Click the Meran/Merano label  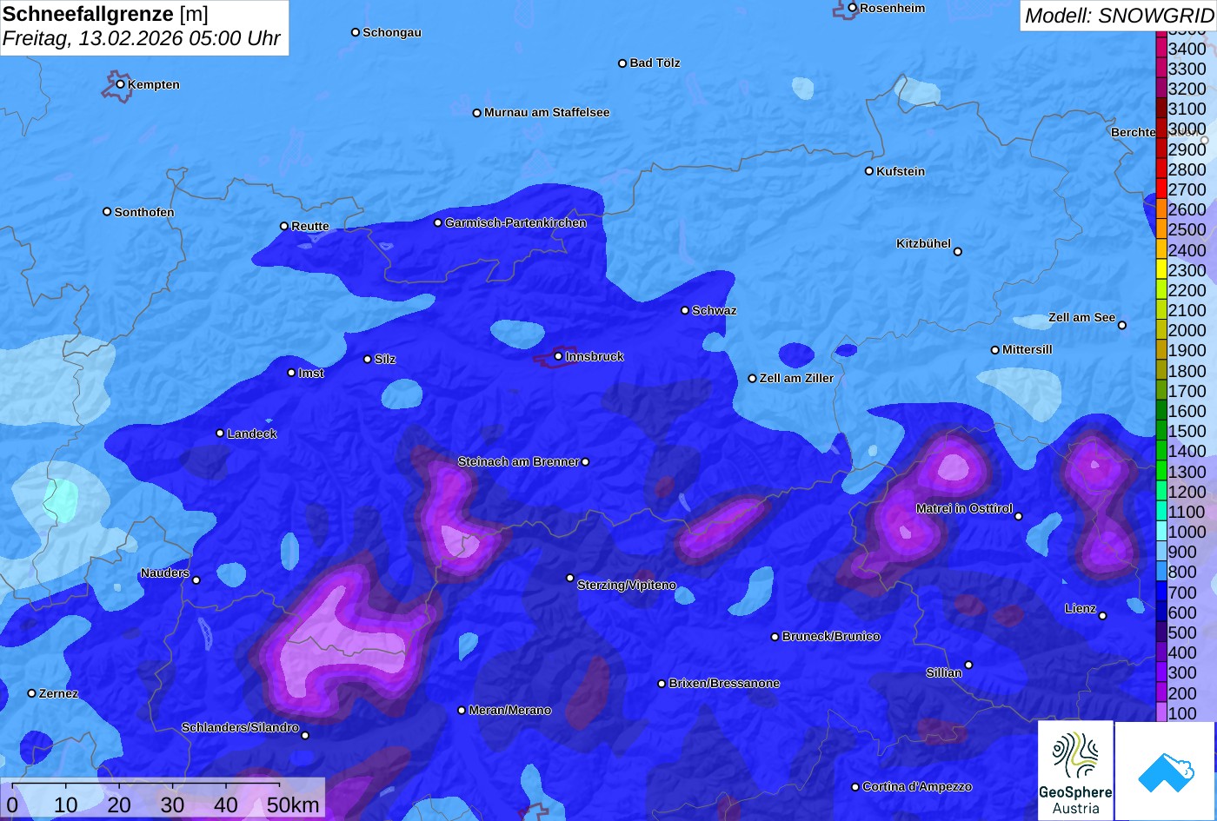[x=510, y=711]
